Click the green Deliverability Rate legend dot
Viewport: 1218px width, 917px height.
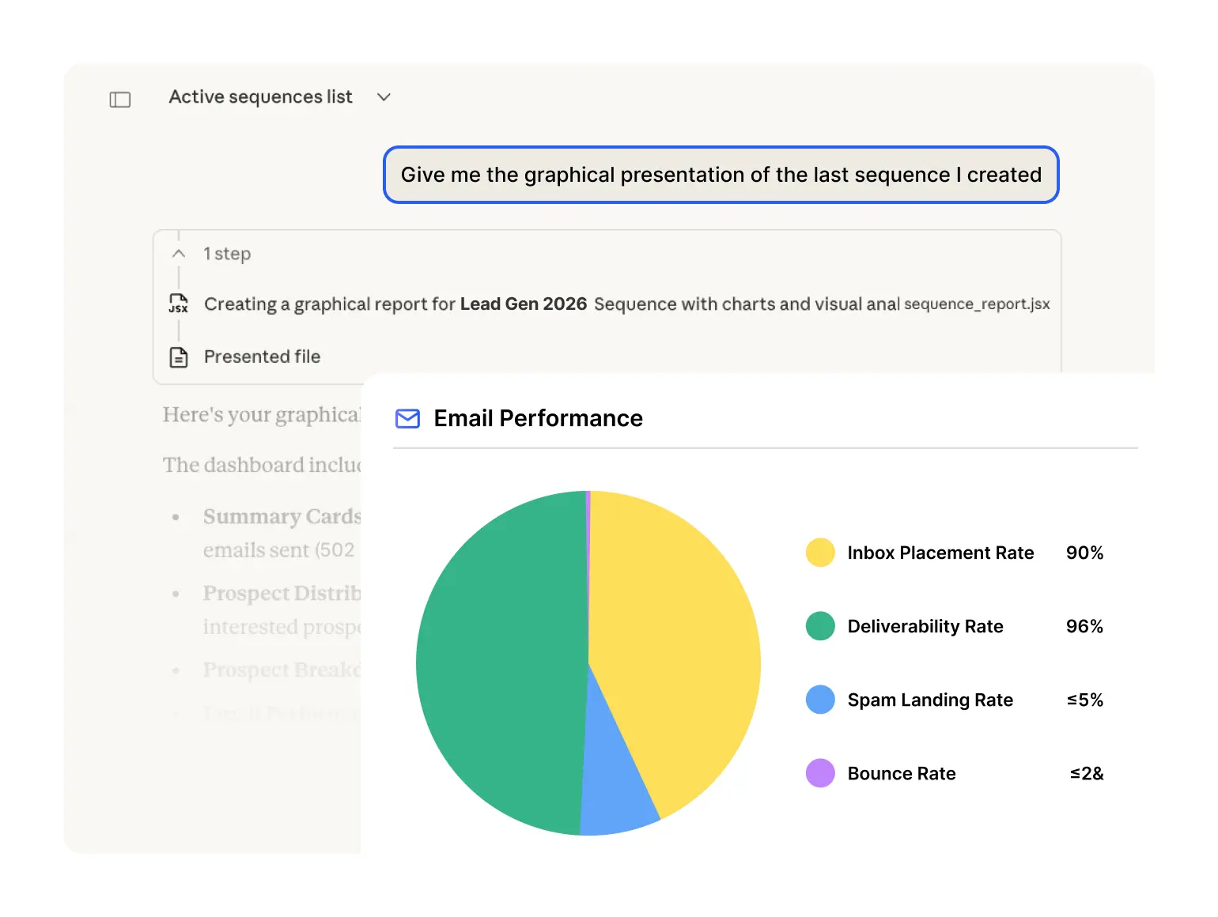click(819, 626)
